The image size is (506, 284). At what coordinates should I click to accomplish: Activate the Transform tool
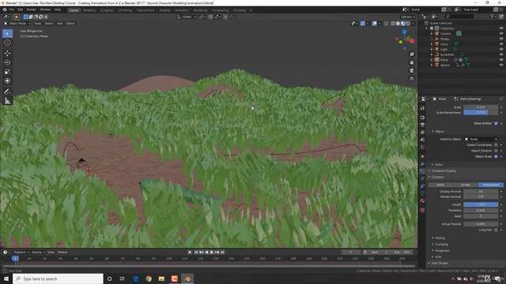pos(7,80)
